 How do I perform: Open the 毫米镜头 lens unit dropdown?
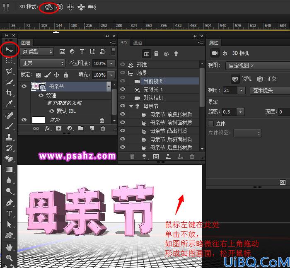point(270,90)
